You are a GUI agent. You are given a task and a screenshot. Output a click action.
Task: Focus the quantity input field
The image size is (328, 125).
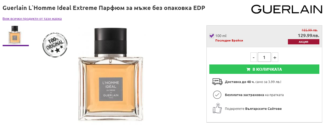(264, 57)
